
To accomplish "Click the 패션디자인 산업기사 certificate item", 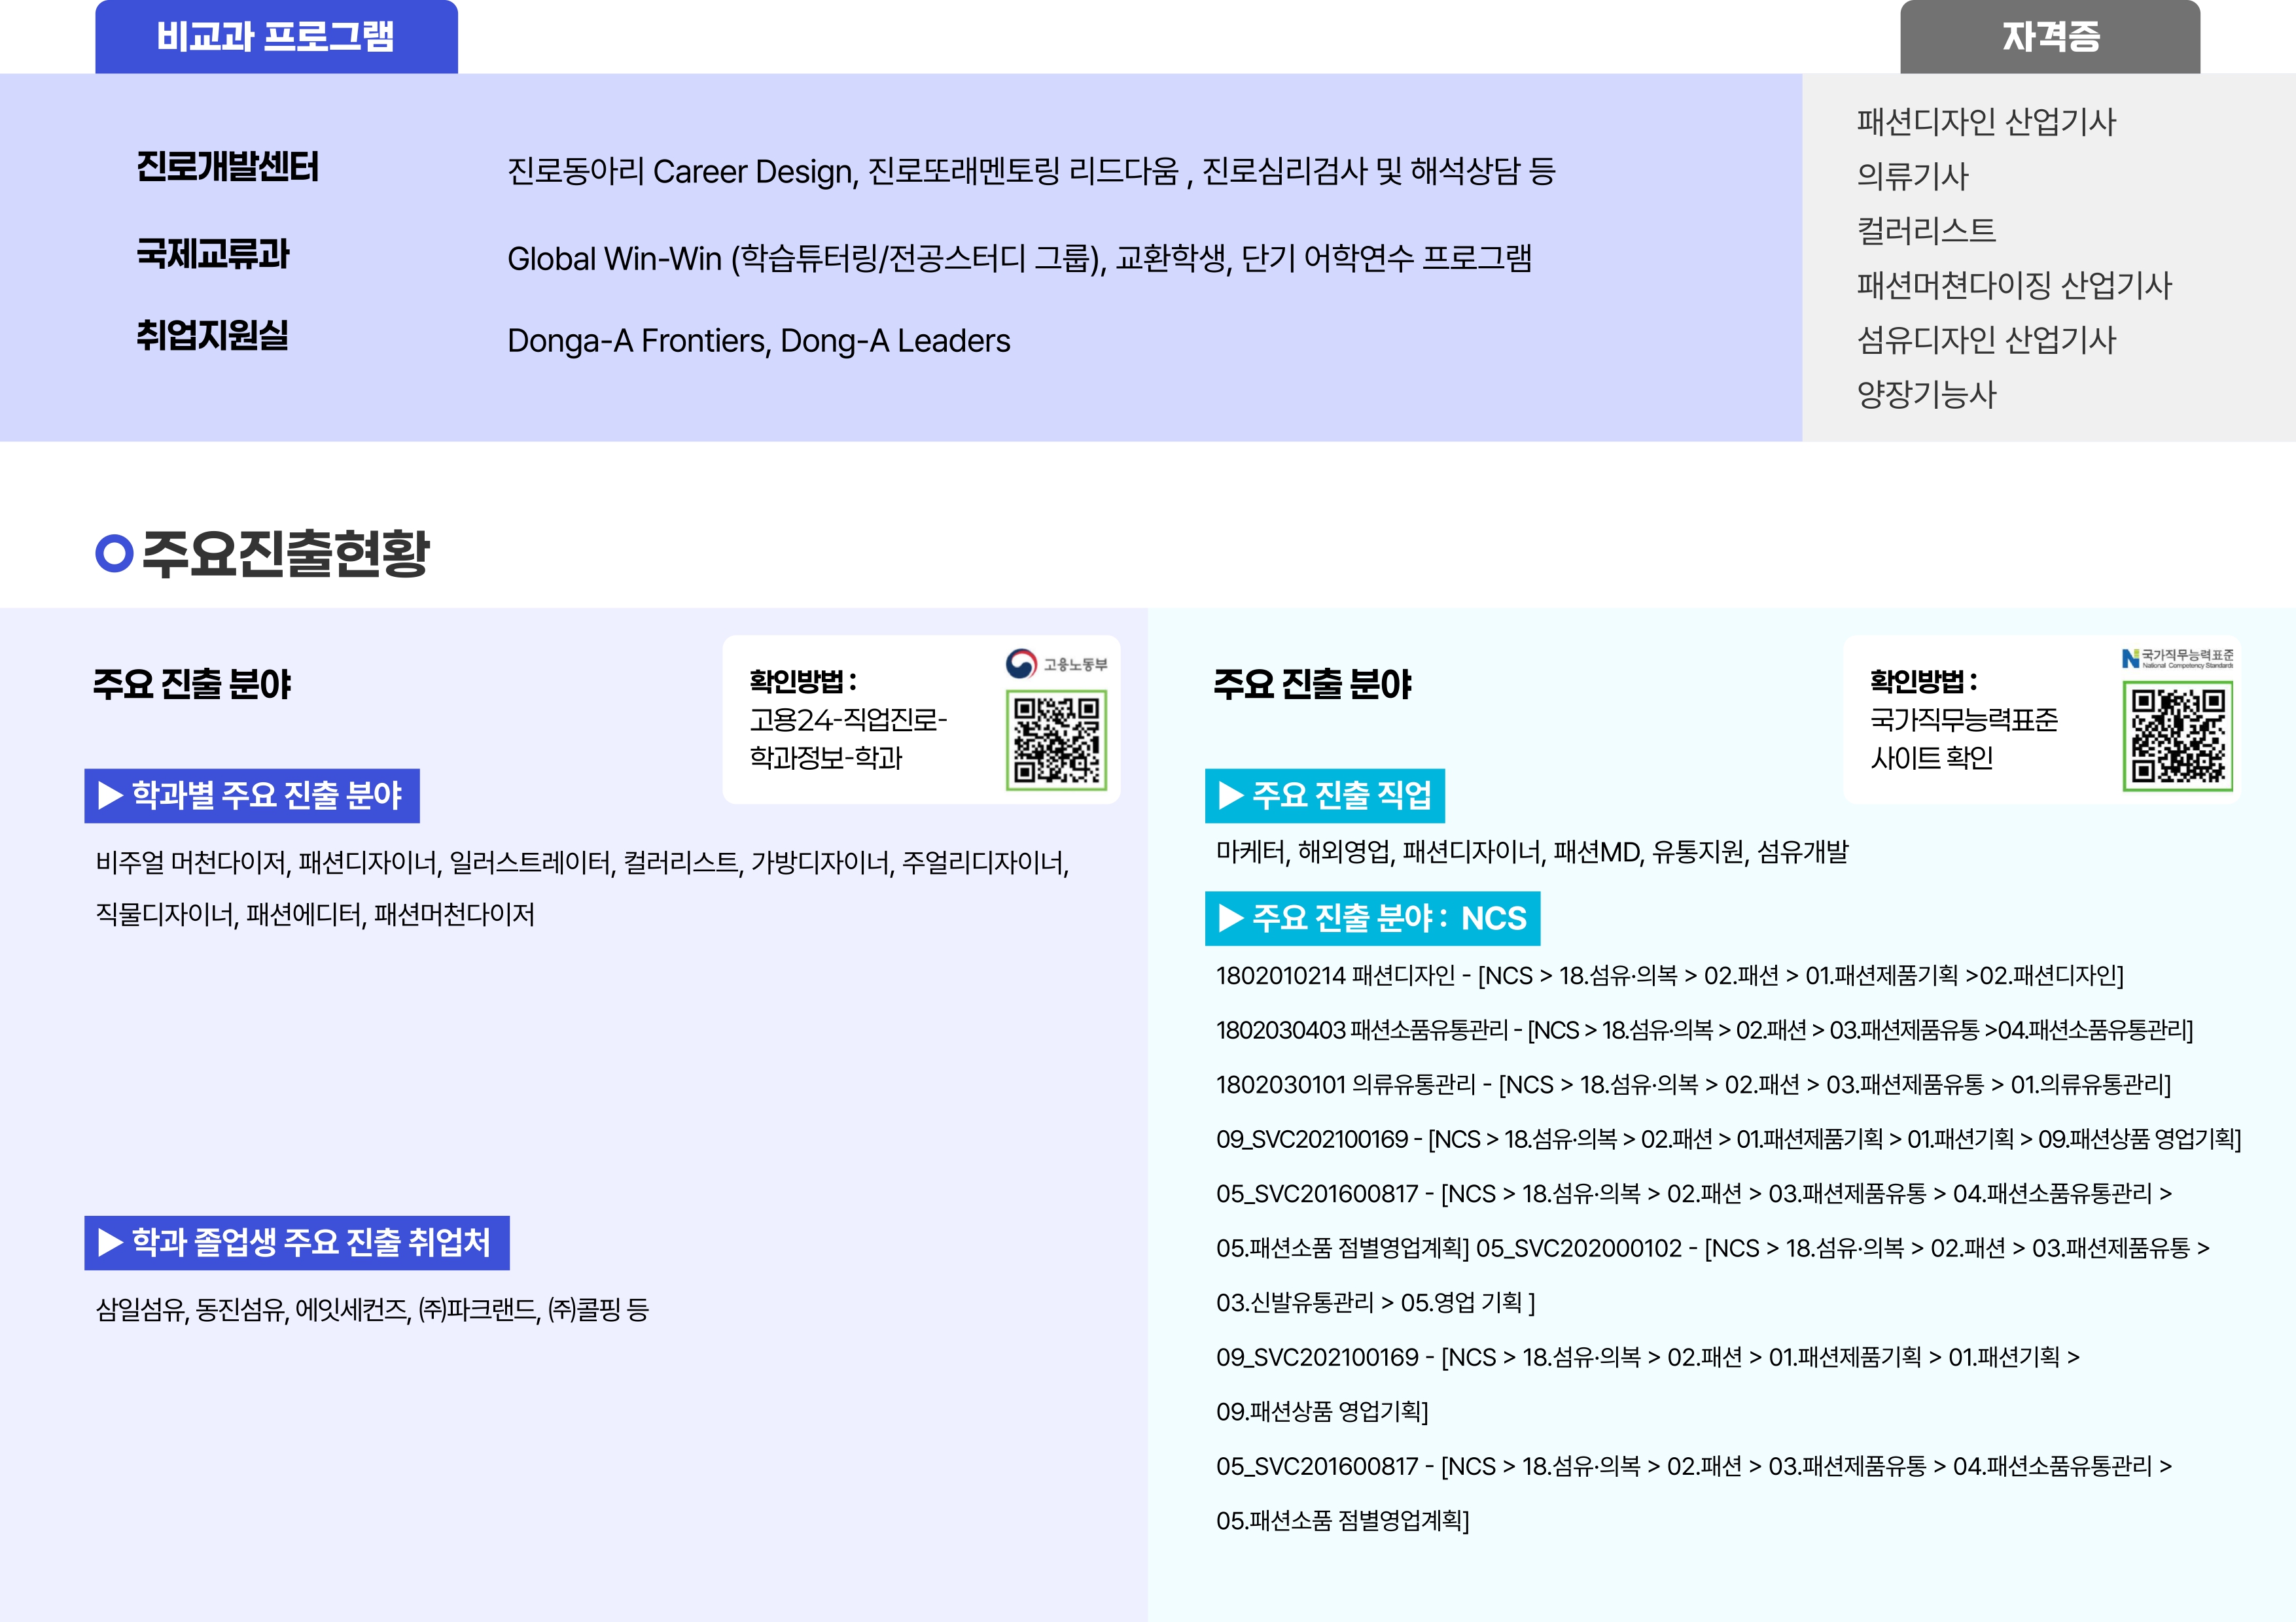I will [x=1986, y=122].
